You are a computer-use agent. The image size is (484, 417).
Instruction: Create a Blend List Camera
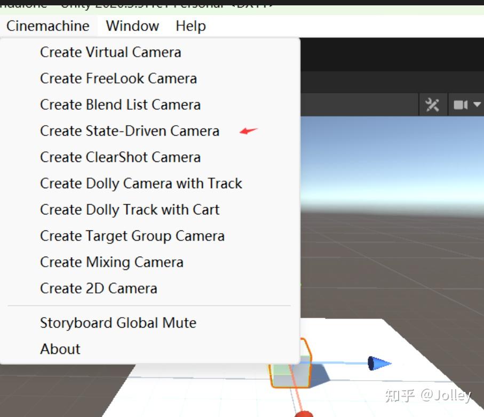[120, 104]
